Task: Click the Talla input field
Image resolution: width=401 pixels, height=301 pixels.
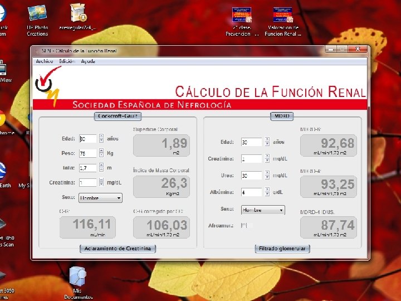Action: [x=88, y=168]
